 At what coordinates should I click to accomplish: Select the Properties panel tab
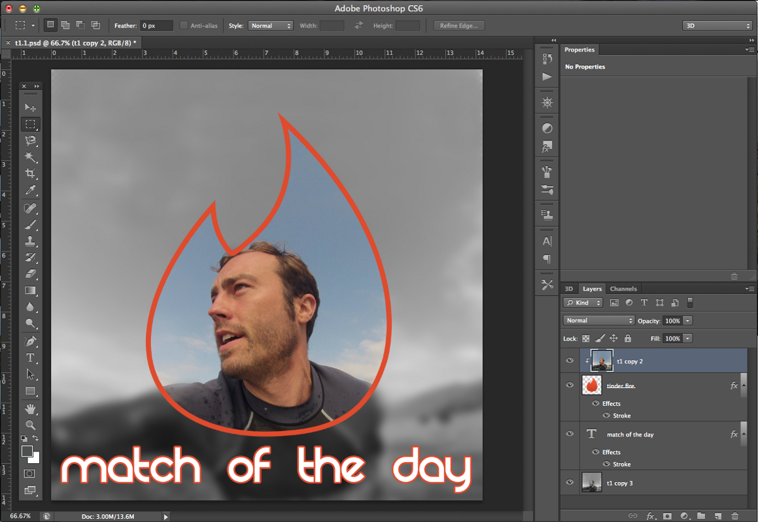579,50
